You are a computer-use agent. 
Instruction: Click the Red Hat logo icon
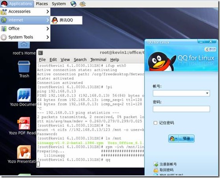4,4
